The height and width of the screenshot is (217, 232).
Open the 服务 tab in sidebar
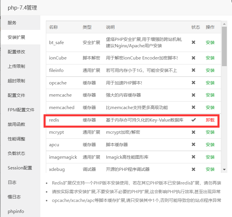12,23
